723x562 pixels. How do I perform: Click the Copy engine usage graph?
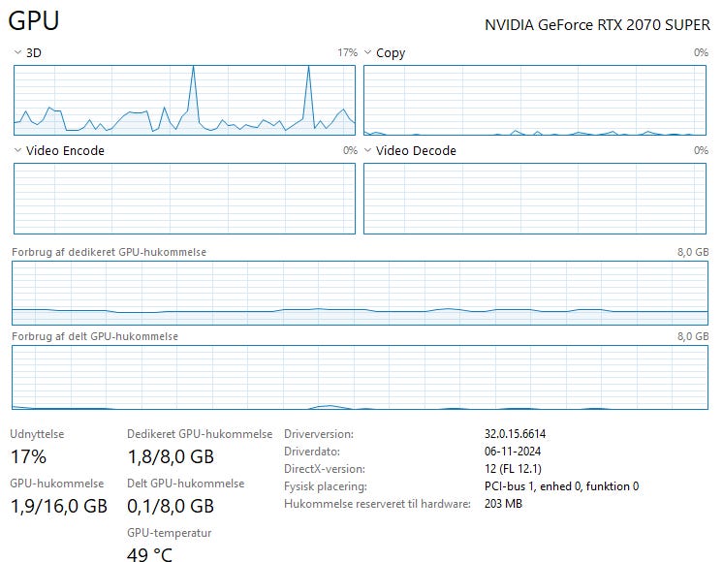[x=535, y=99]
